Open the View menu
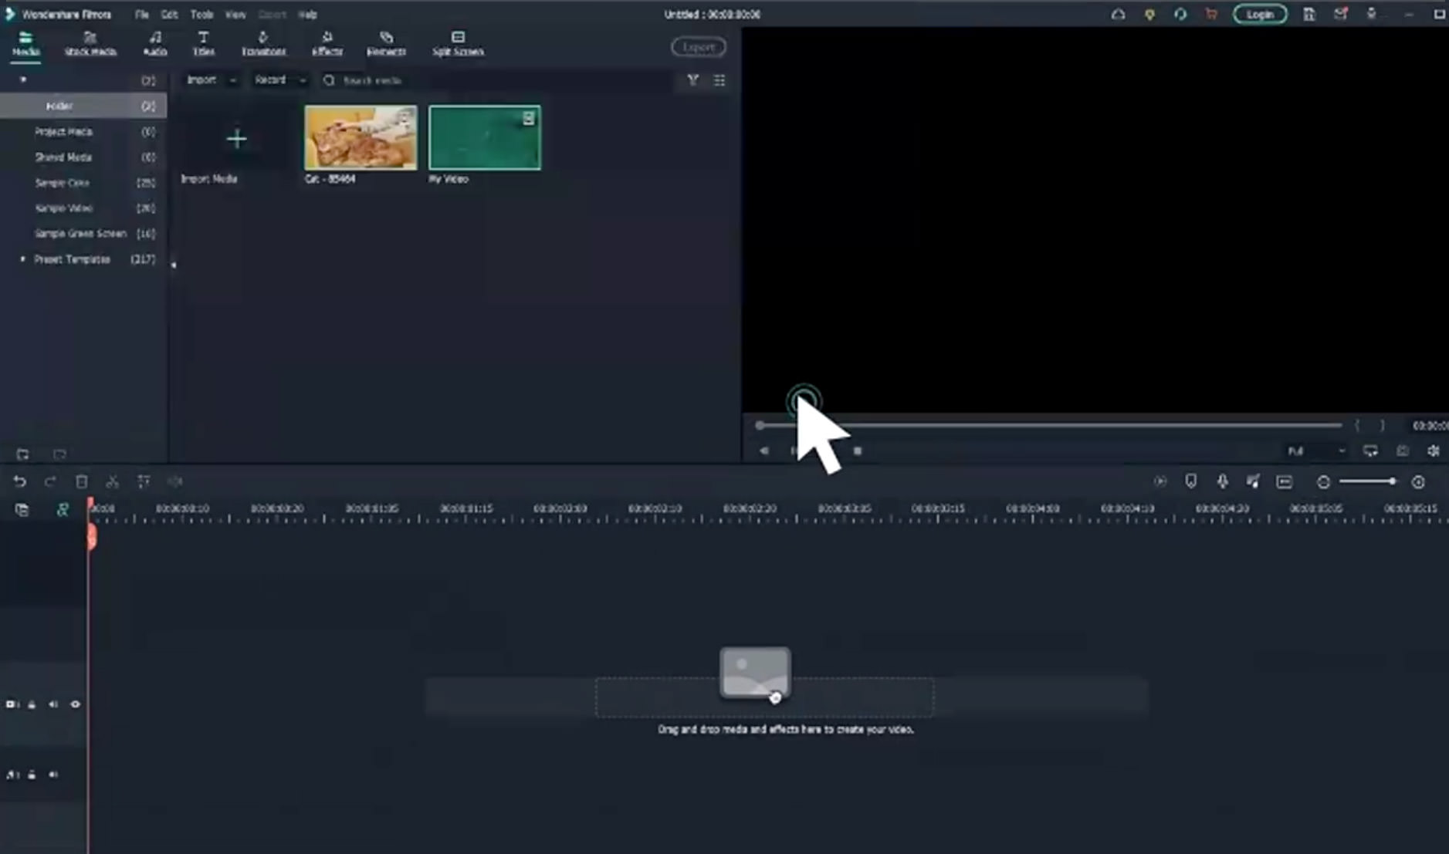This screenshot has width=1449, height=854. 235,15
